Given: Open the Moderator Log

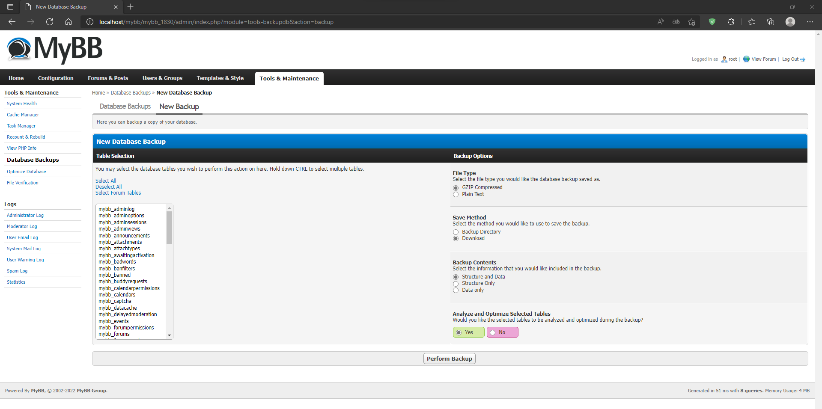Looking at the screenshot, I should [x=22, y=226].
